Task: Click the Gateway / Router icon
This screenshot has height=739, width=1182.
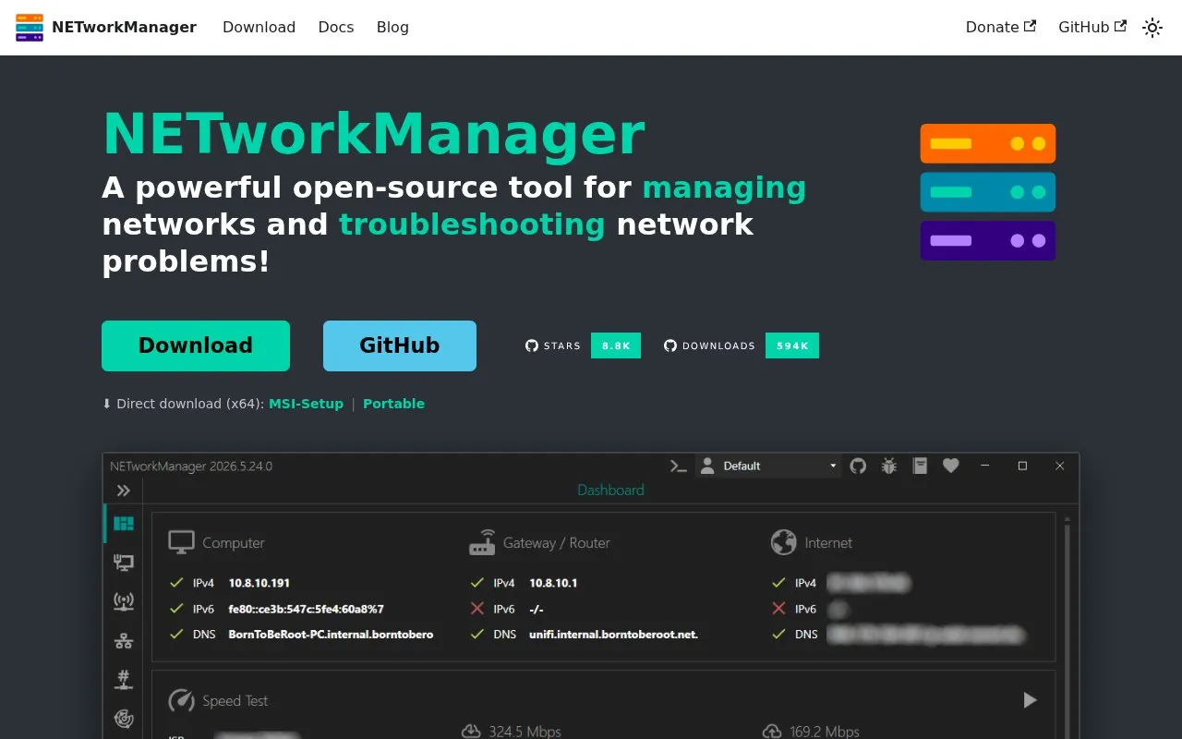Action: pos(482,542)
